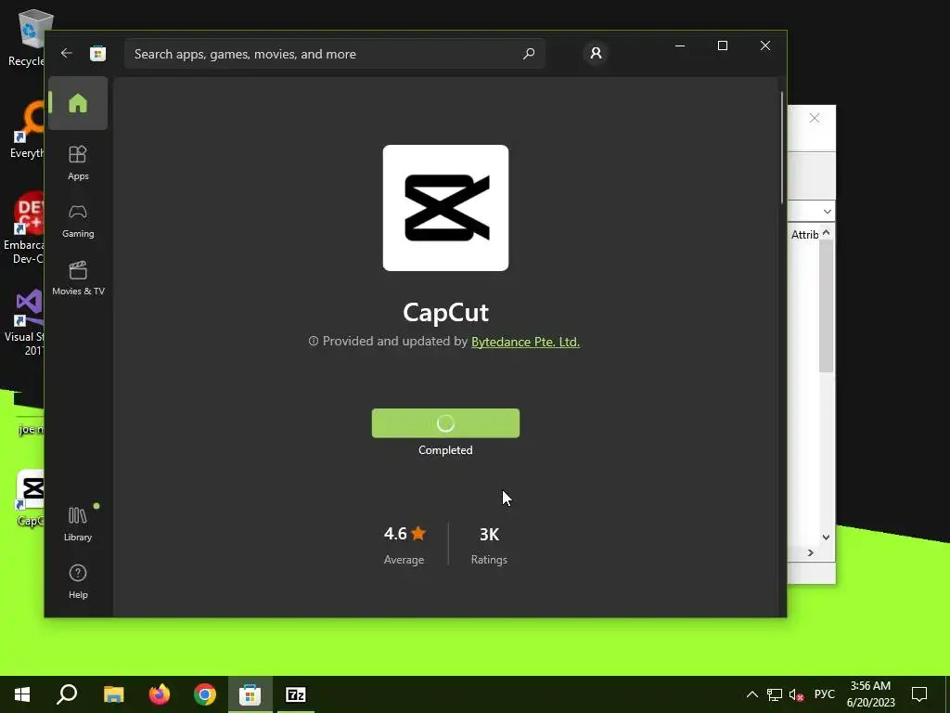950x713 pixels.
Task: Click the Attrib column header in background window
Action: 804,235
